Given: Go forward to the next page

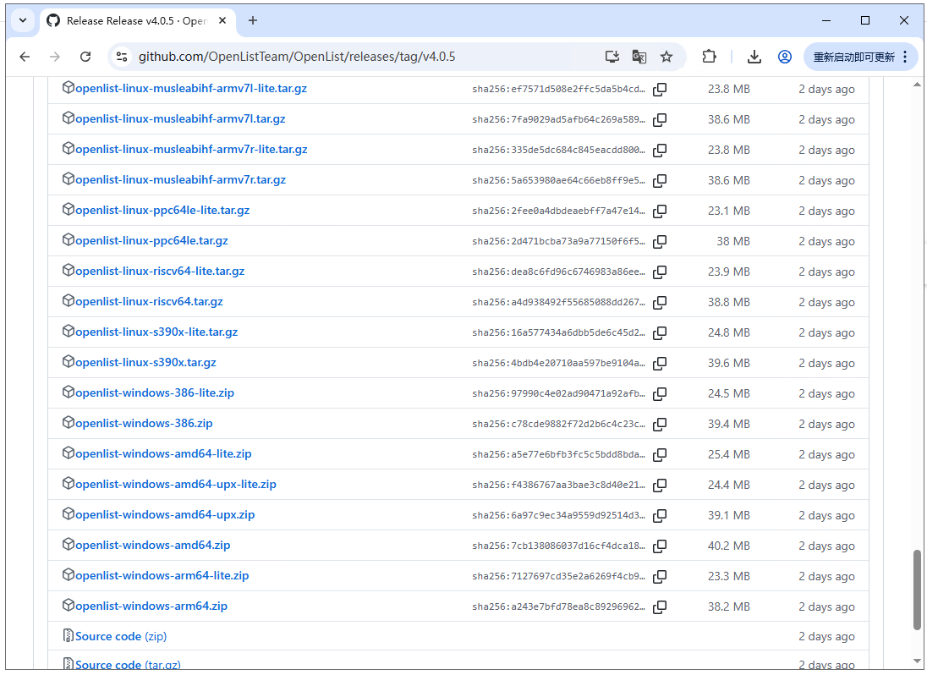Looking at the screenshot, I should [55, 57].
